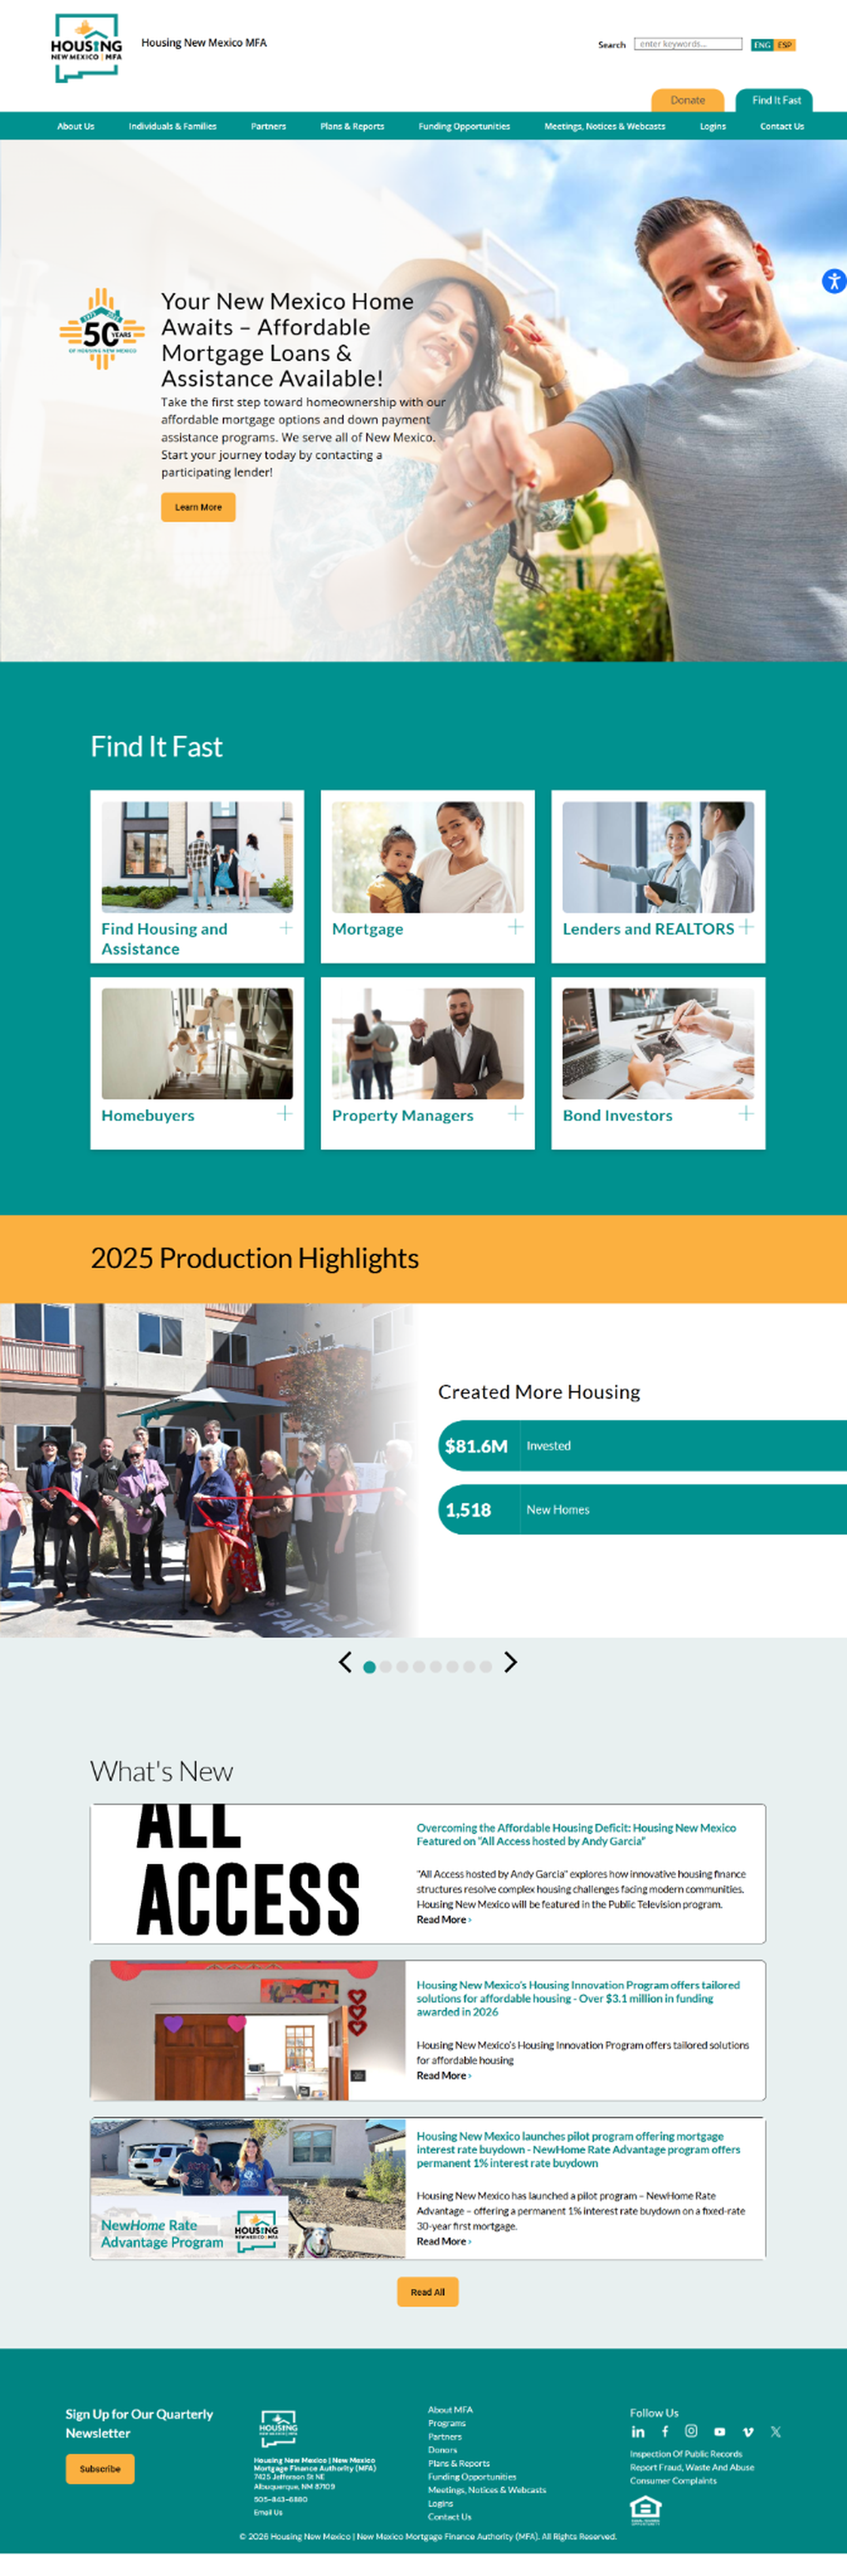Click the hero Learn More button

(x=198, y=507)
